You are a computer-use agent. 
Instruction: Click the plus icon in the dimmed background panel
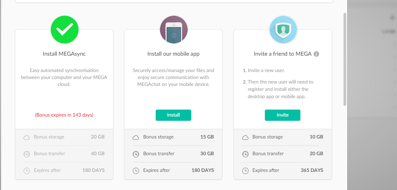[x=392, y=17]
